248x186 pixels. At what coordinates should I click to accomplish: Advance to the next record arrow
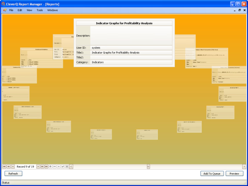click(38, 166)
